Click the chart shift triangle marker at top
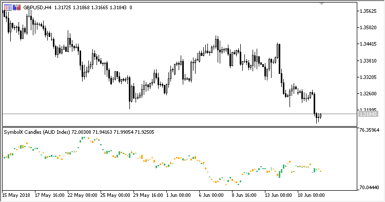 pos(322,4)
